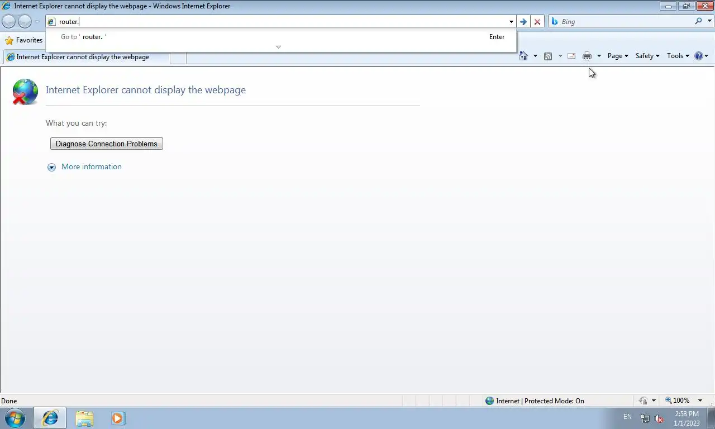The height and width of the screenshot is (429, 715).
Task: Click Internet Explorer taskbar icon
Action: coord(50,418)
